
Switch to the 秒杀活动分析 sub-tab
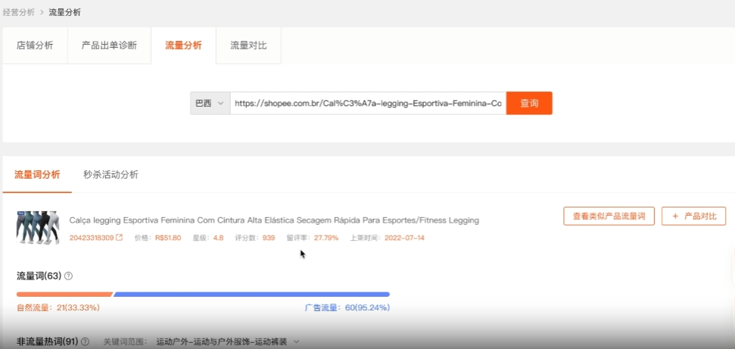(x=111, y=174)
